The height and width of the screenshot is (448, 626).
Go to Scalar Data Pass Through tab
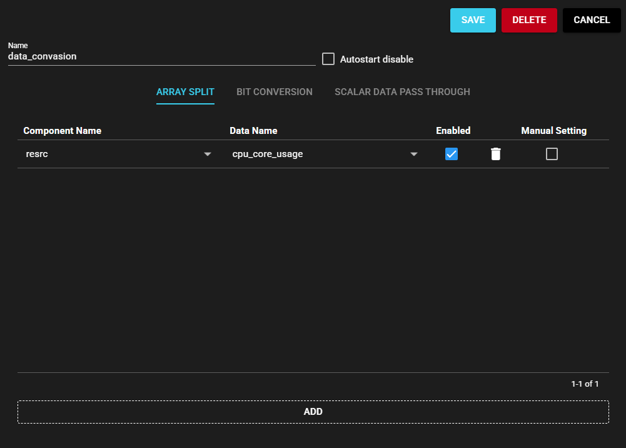402,92
